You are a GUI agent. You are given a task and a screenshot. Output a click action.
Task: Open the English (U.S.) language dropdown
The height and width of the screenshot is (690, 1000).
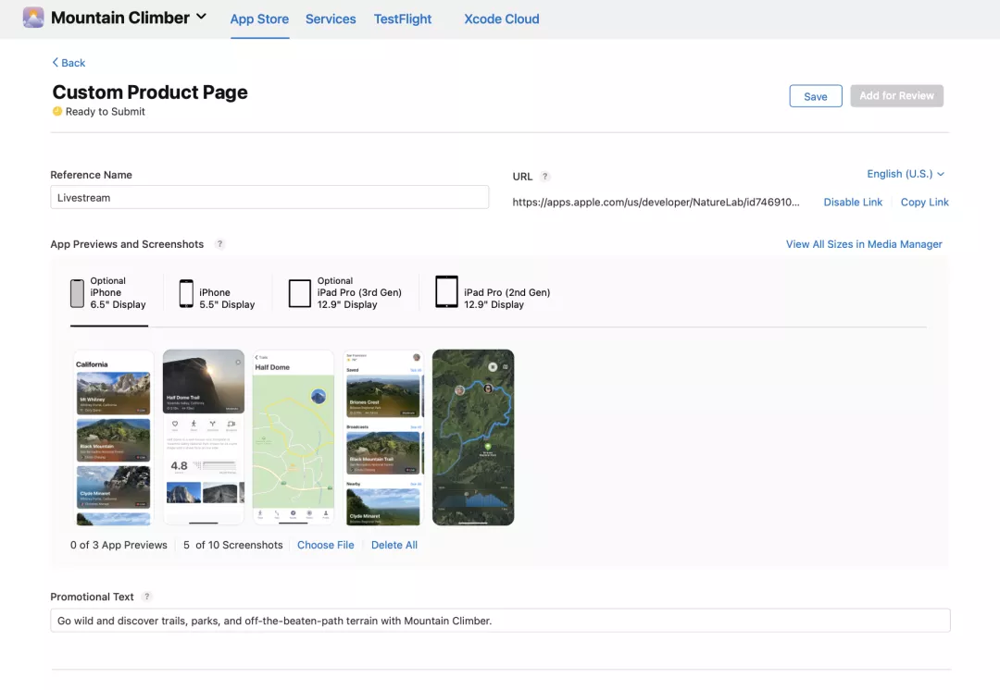pyautogui.click(x=905, y=174)
